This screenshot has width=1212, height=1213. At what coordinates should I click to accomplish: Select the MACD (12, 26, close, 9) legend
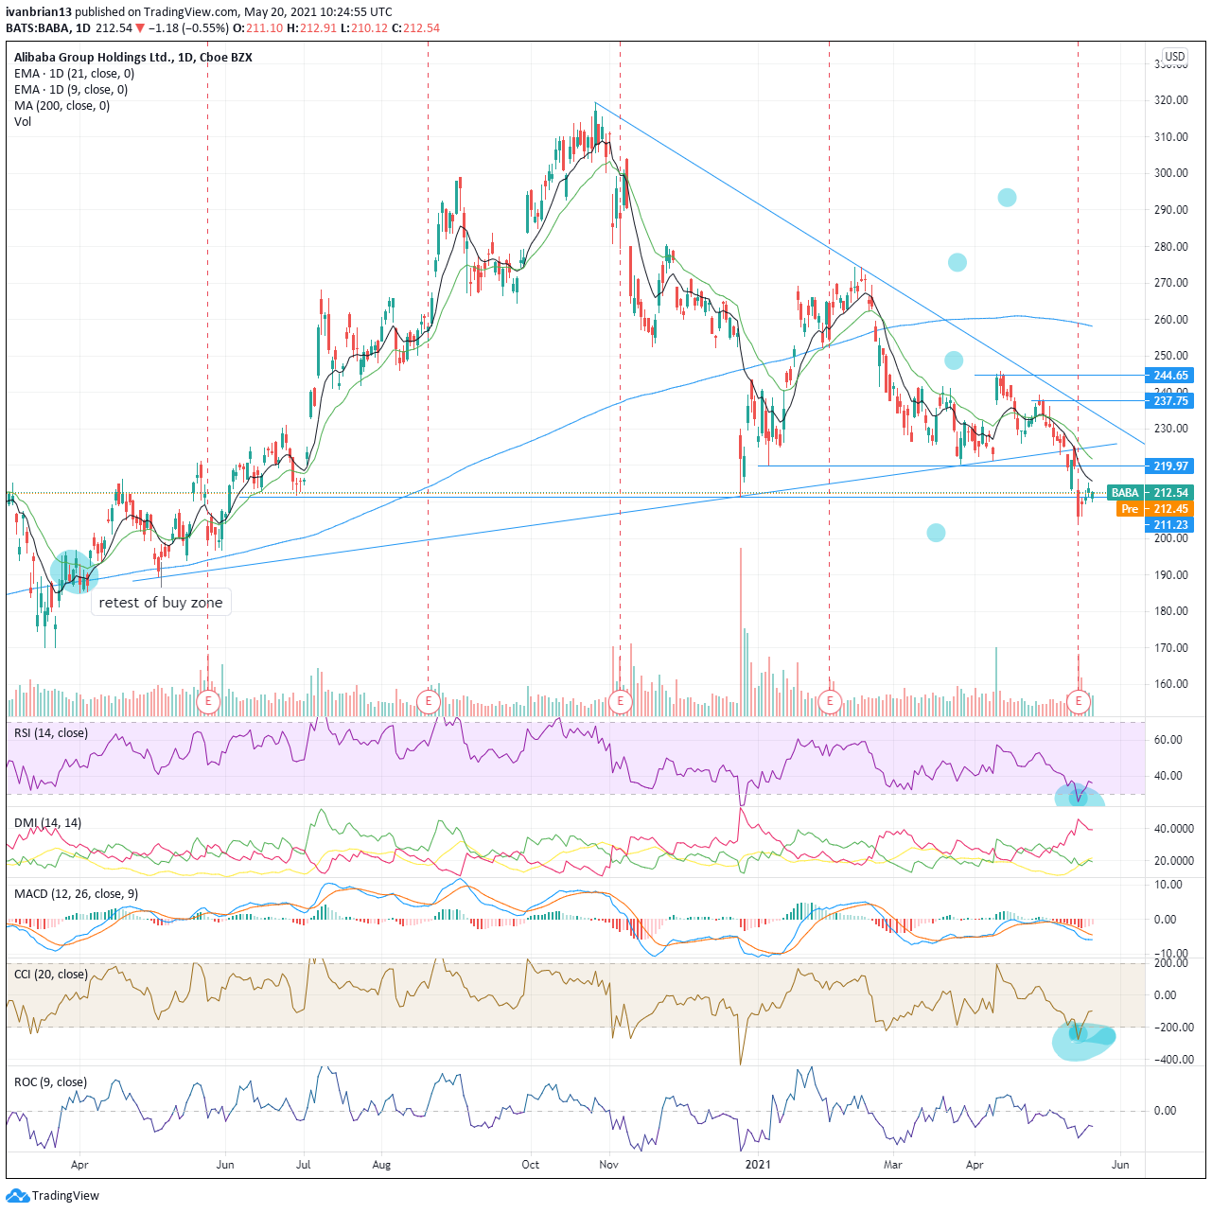76,894
